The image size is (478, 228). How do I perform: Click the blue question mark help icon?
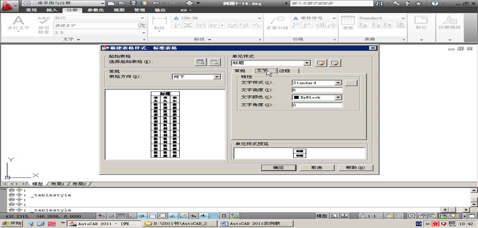click(x=435, y=3)
